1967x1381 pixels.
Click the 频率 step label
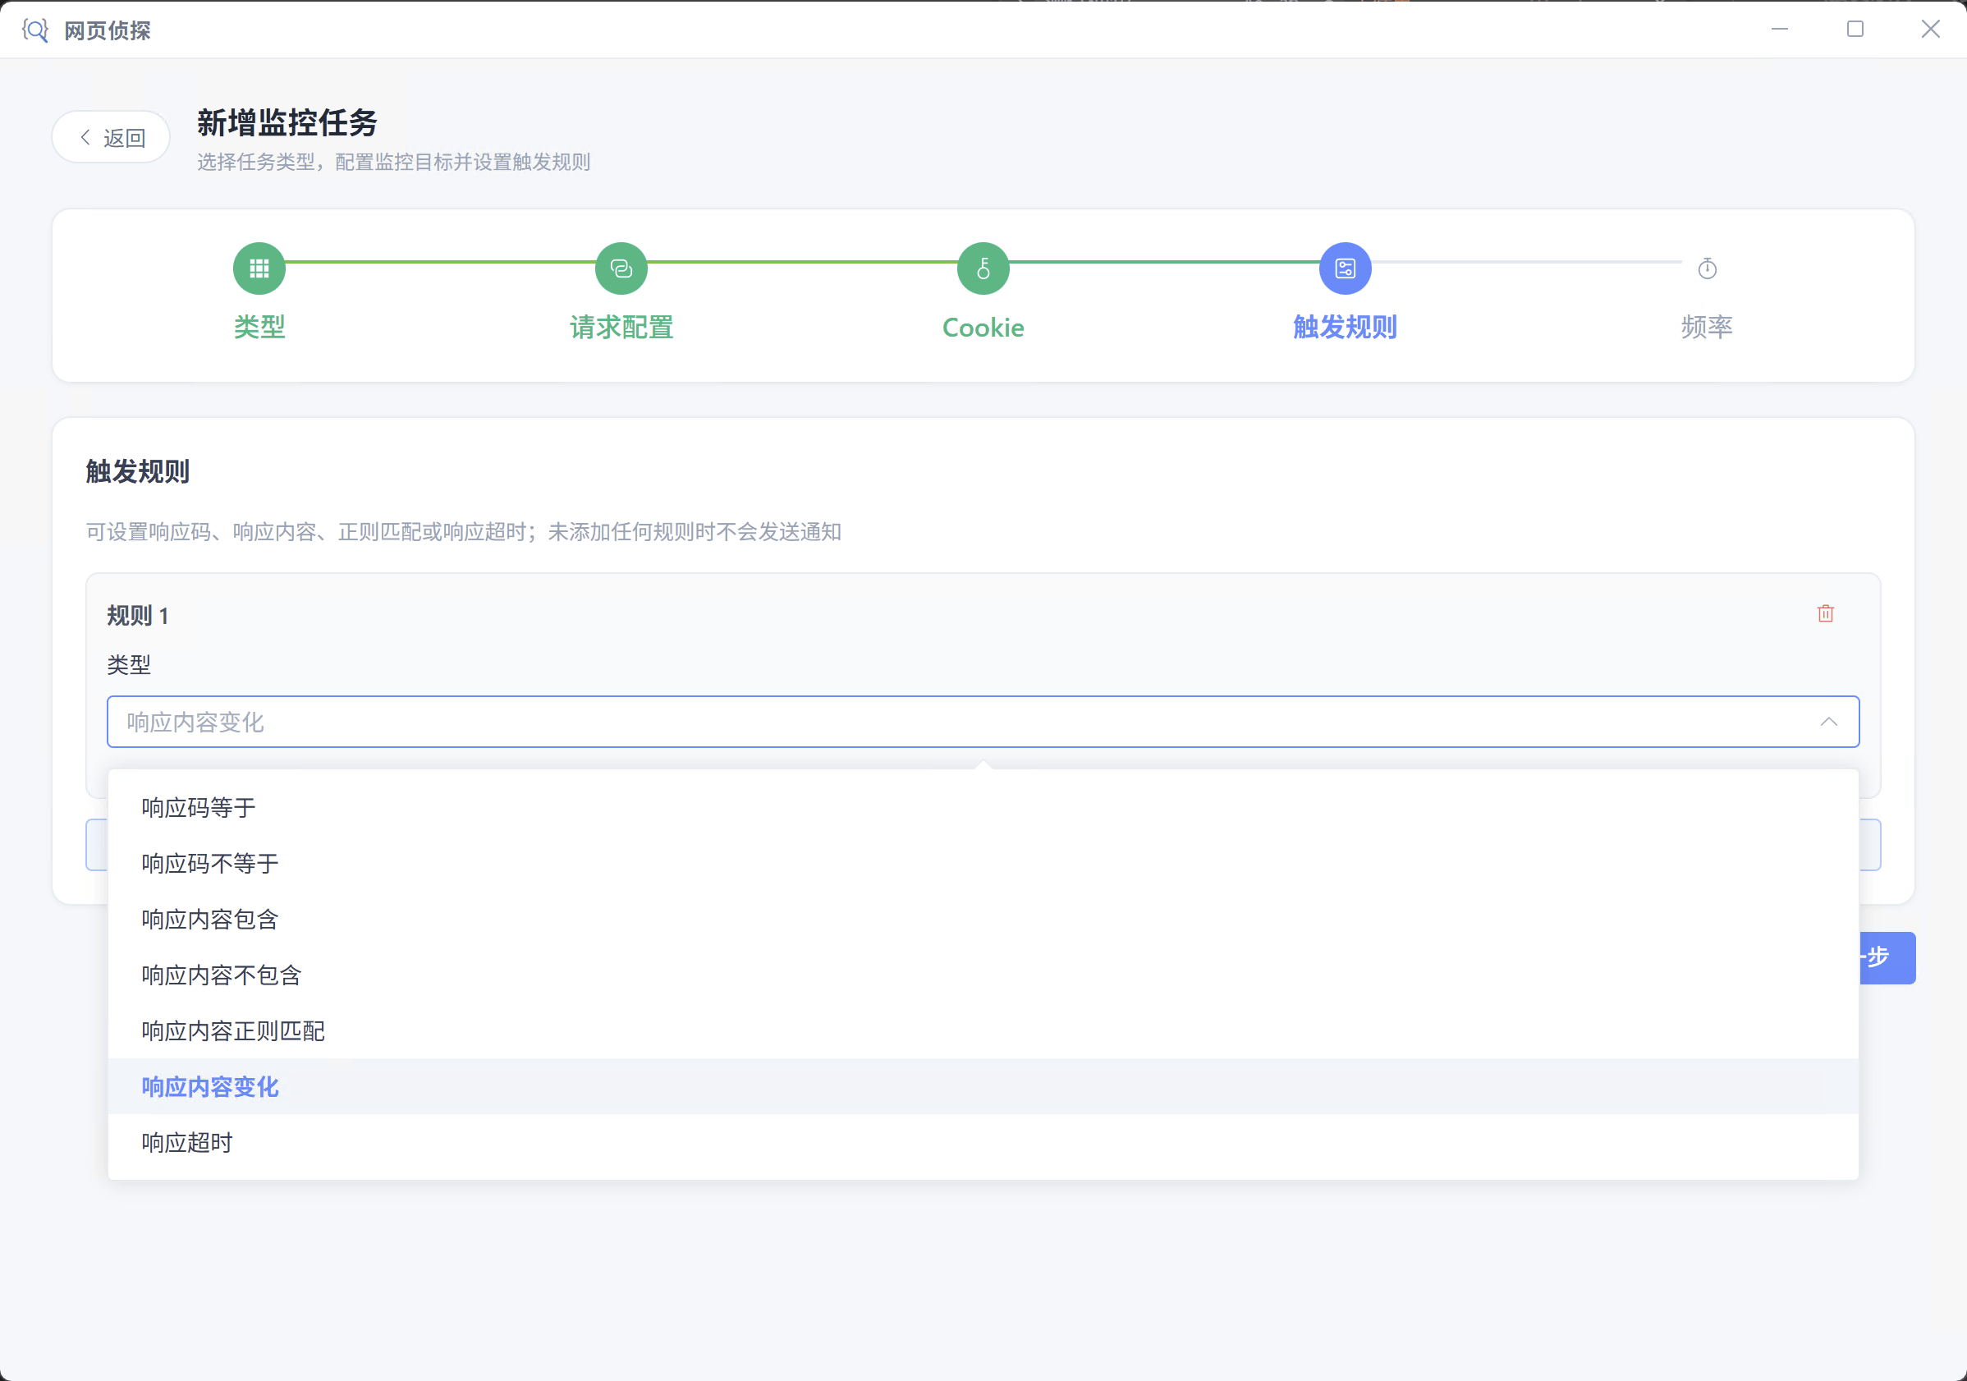pyautogui.click(x=1707, y=327)
